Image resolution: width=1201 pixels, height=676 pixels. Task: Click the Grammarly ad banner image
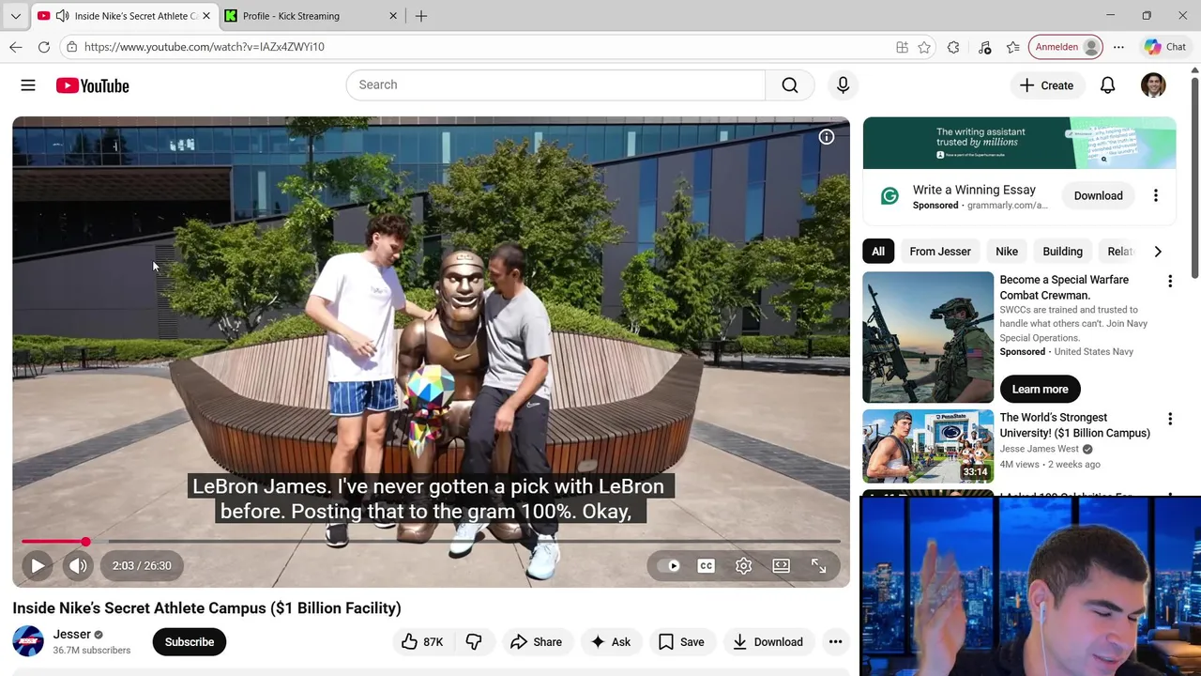[x=1019, y=143]
